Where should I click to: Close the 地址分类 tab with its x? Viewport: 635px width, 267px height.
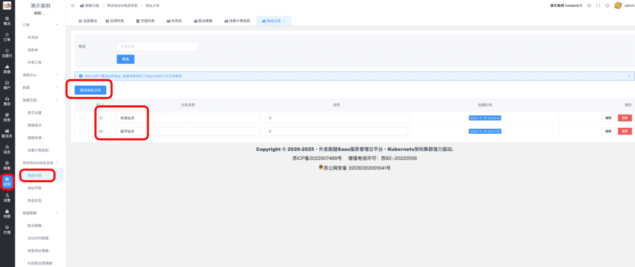tap(284, 21)
